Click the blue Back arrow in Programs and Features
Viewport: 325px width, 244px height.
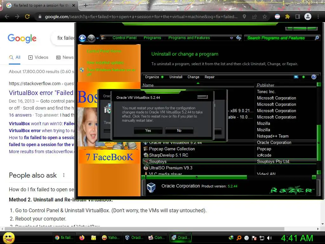(83, 38)
